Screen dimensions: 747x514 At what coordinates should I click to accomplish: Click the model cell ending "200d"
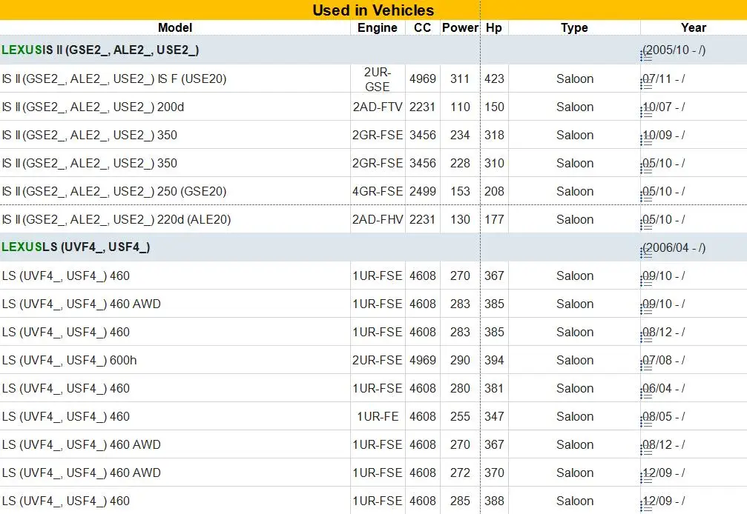[x=93, y=107]
